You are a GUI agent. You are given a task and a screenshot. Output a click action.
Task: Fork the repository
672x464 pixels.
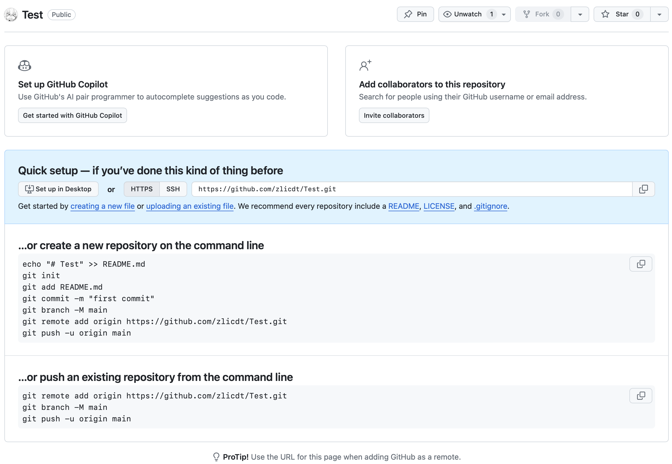[543, 14]
